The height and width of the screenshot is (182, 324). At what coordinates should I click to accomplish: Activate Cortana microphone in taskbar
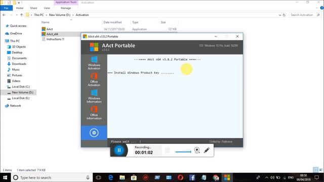88,177
